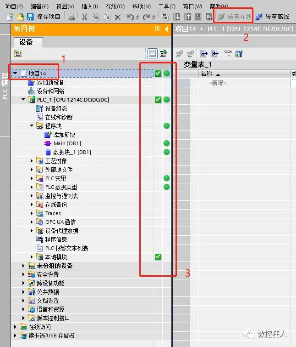Screen dimensions: 296x347
Task: Click the start simulation icon
Action: [198, 17]
